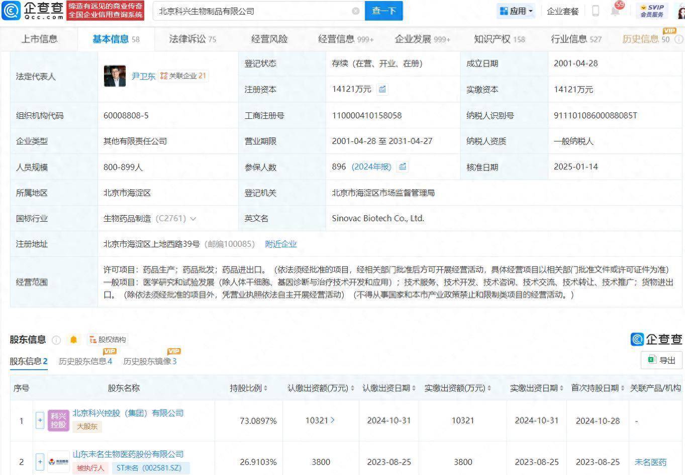Click the user avatar at top right

(681, 11)
